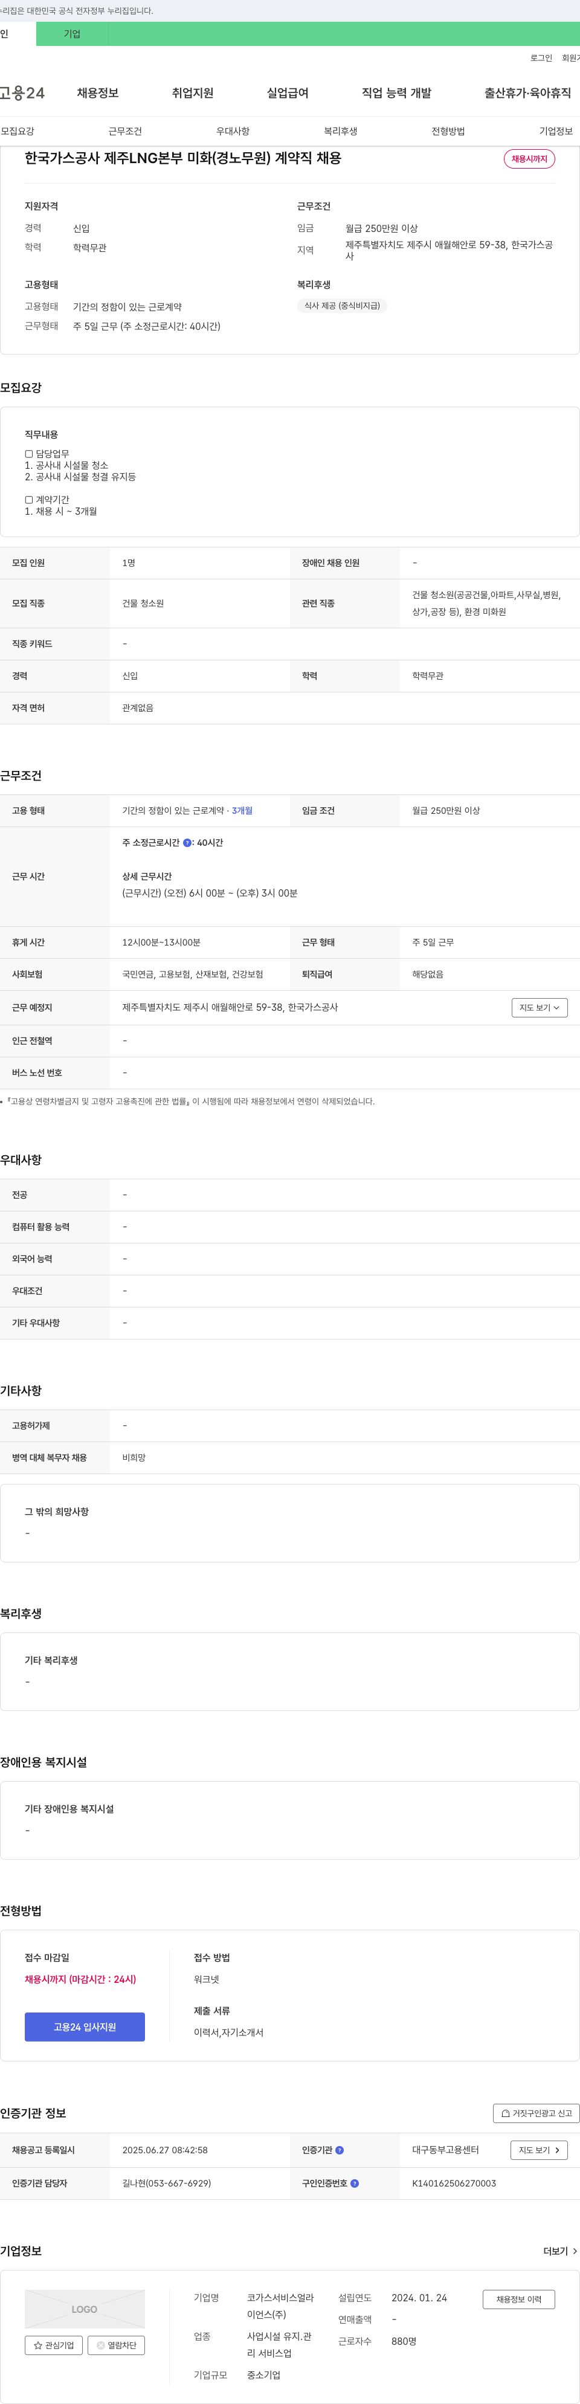The height and width of the screenshot is (2404, 580).
Task: Open 지도 보기 for 대구동부고용센터
Action: tap(540, 2150)
